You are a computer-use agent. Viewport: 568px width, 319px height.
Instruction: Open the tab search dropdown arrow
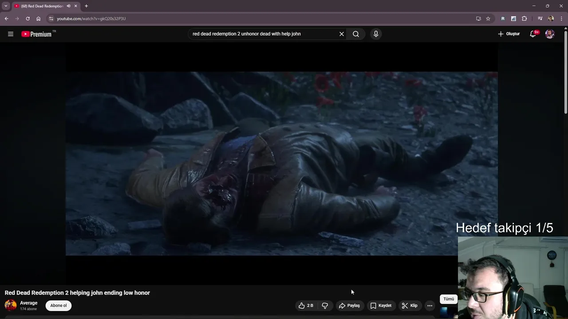6,6
